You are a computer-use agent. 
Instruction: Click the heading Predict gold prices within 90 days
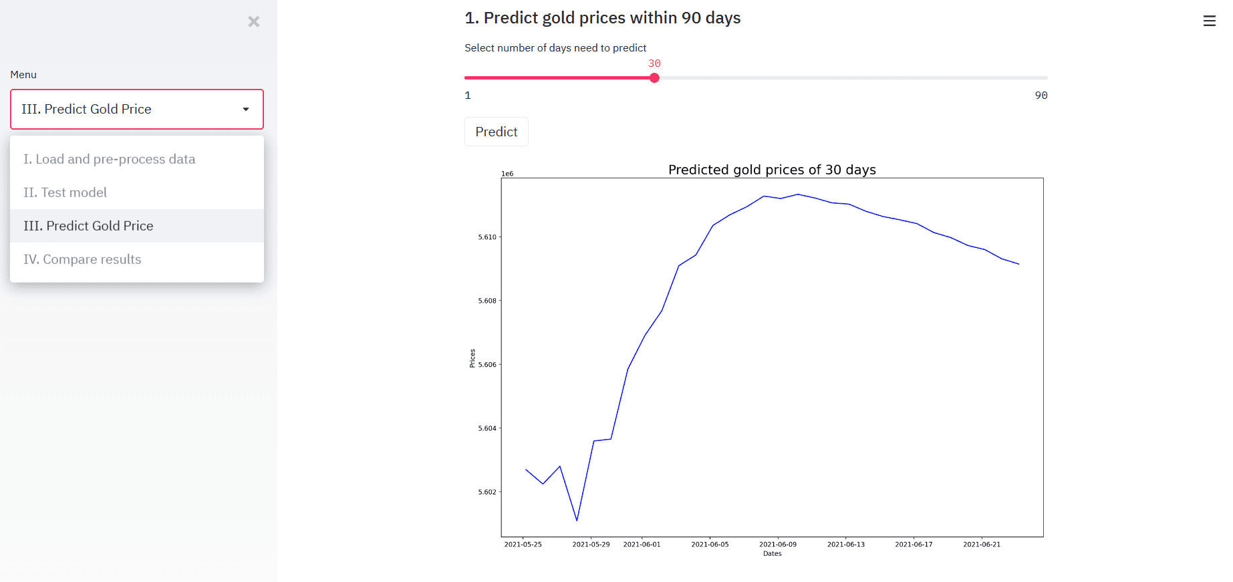click(602, 18)
